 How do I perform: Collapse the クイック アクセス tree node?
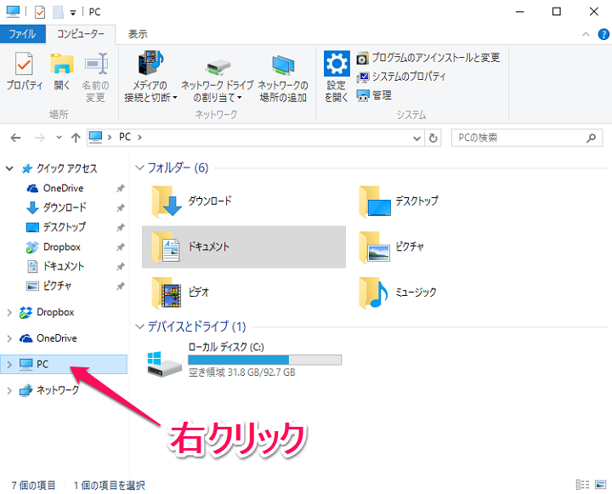[x=9, y=168]
